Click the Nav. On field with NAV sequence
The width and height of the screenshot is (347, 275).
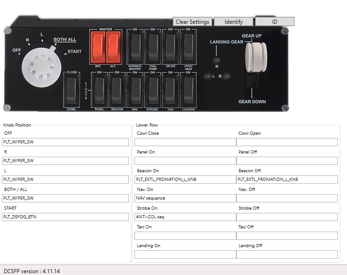[x=185, y=198]
